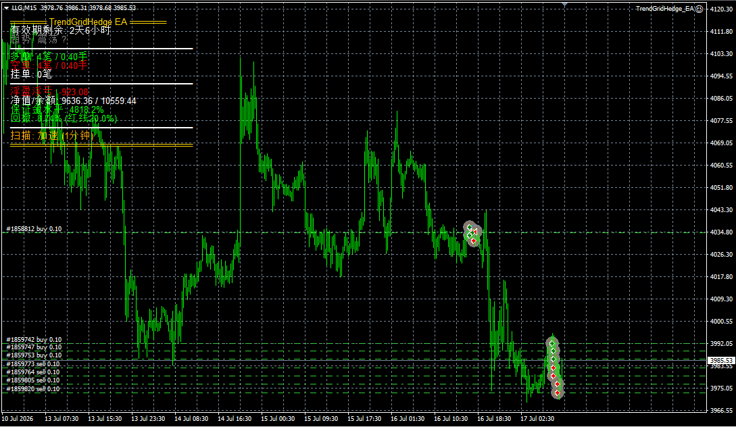Click the red sell arrow near 4034.80 level
Screen dimensions: 736x427
(474, 232)
